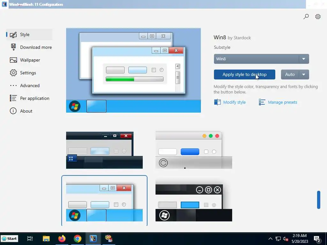Open File Explorer from the taskbar
The height and width of the screenshot is (245, 327).
pyautogui.click(x=46, y=239)
